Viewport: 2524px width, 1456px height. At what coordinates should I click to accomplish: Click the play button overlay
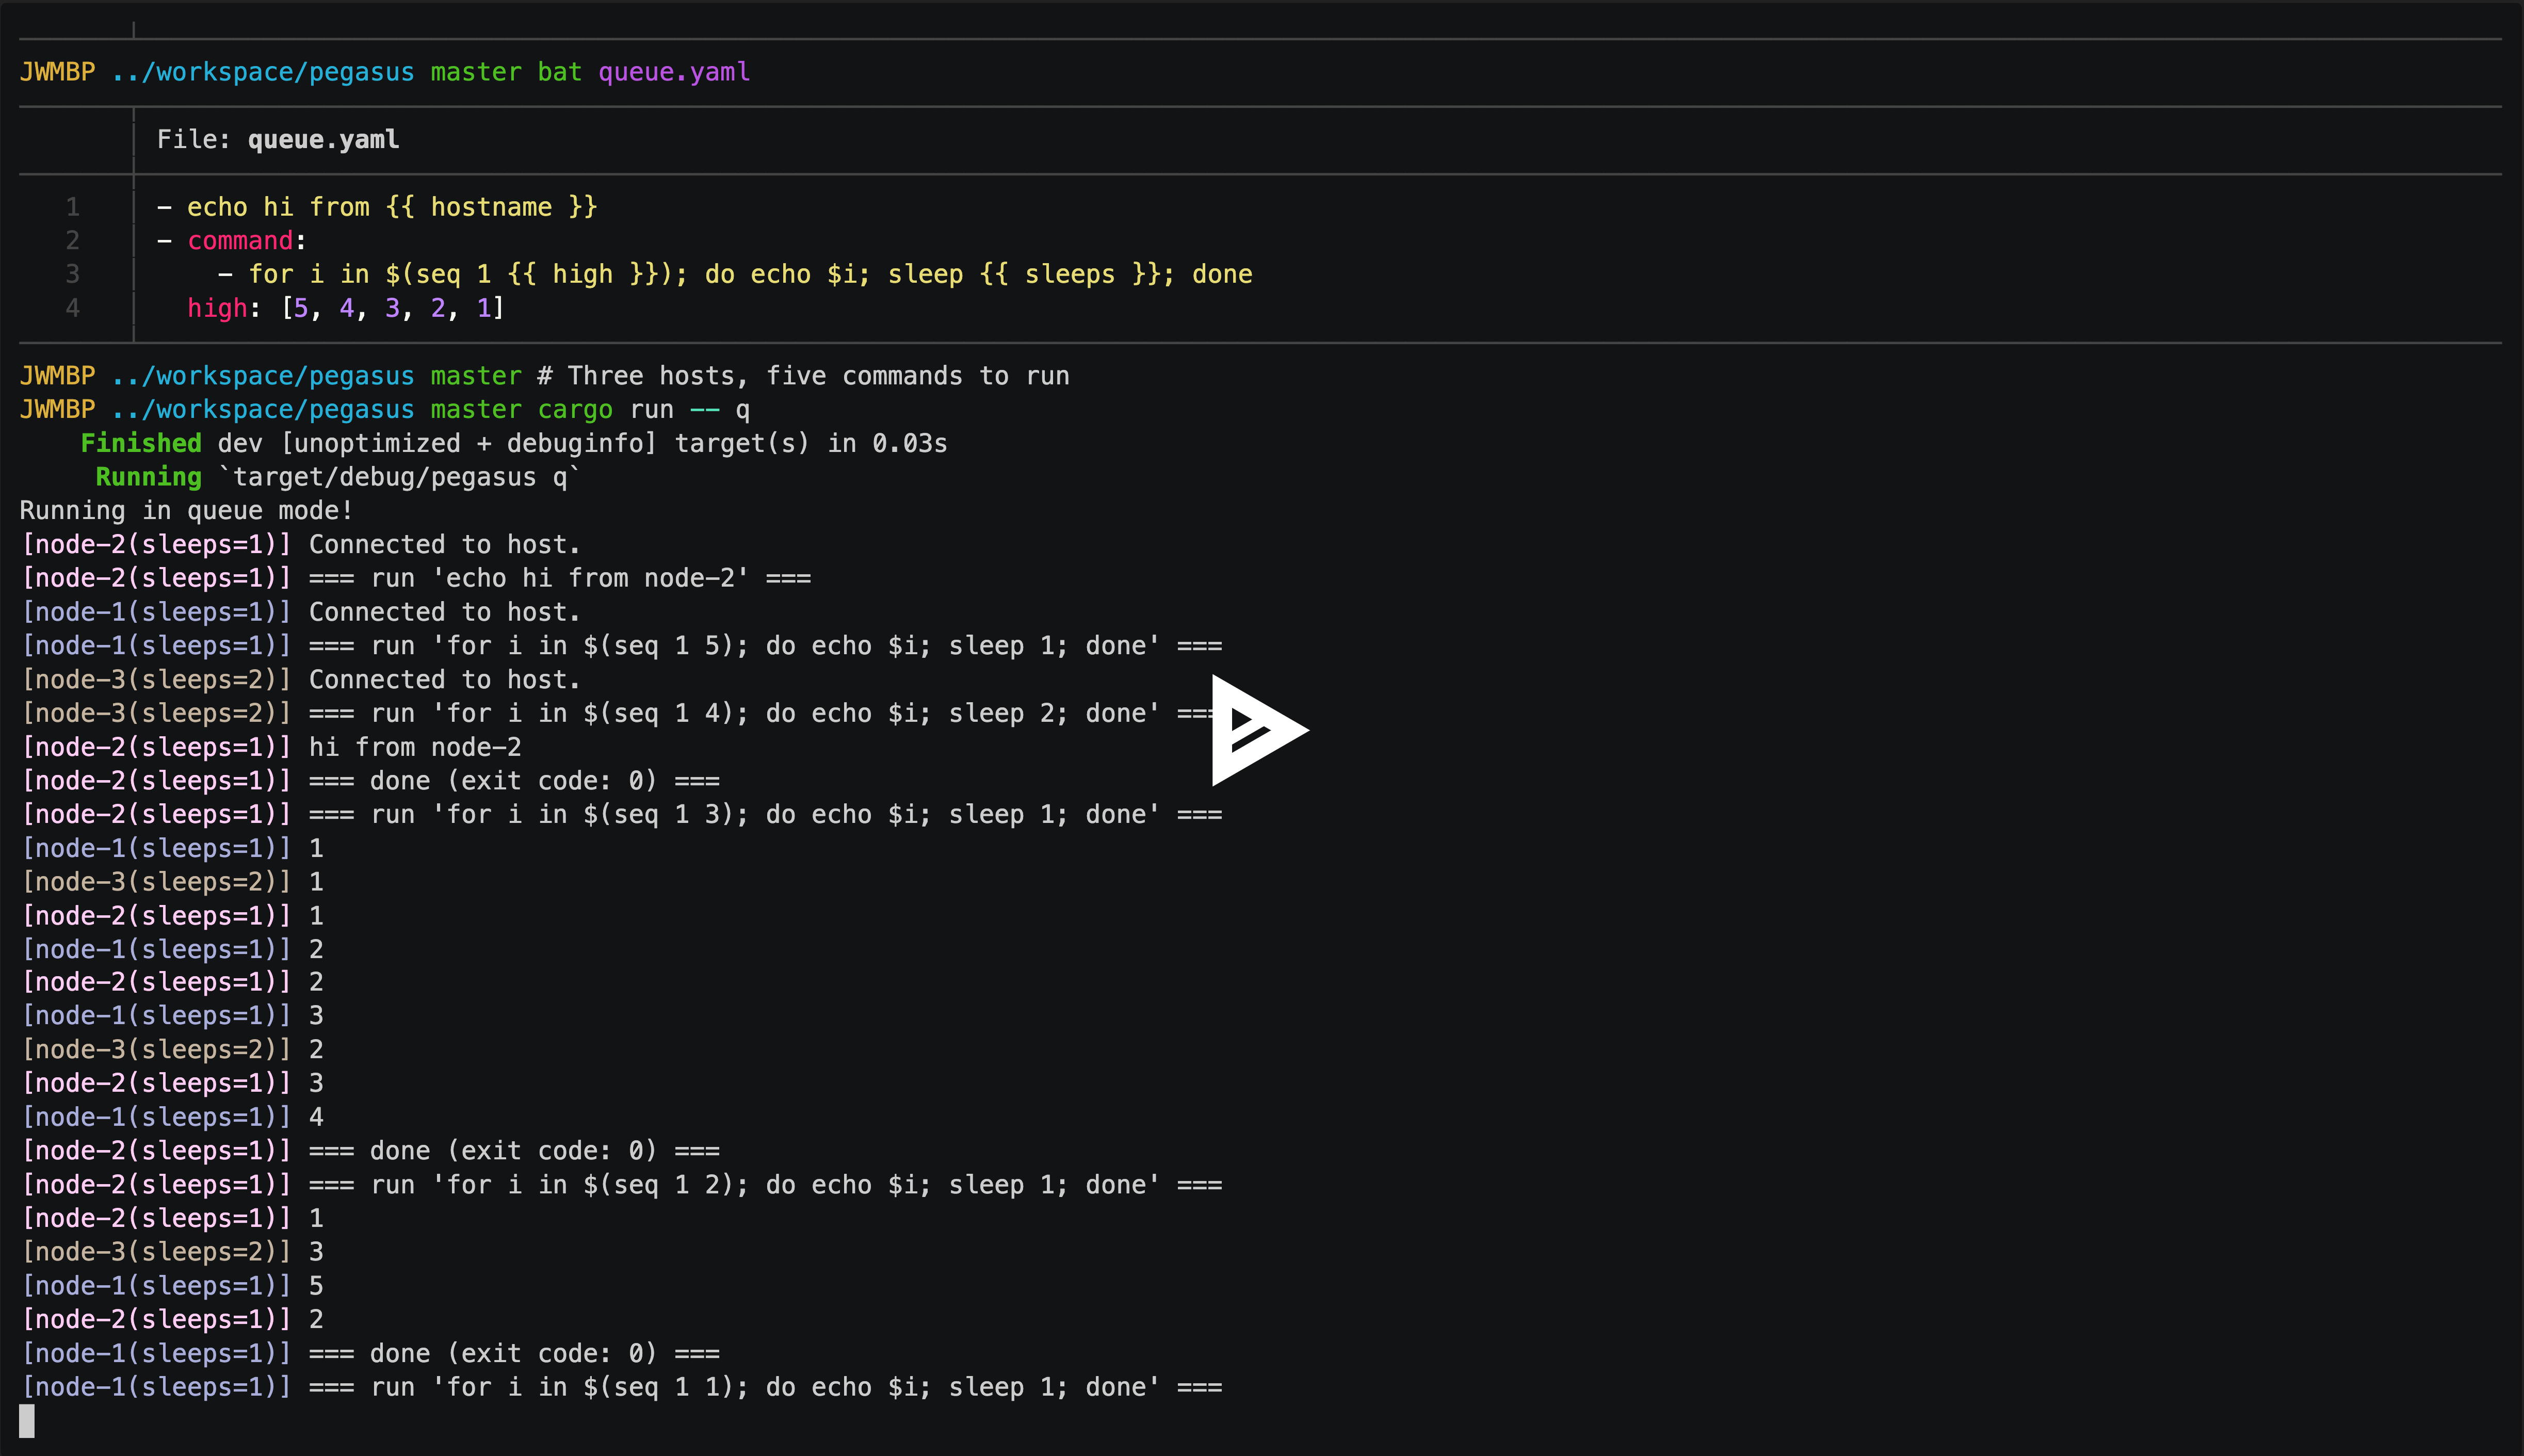pos(1257,729)
